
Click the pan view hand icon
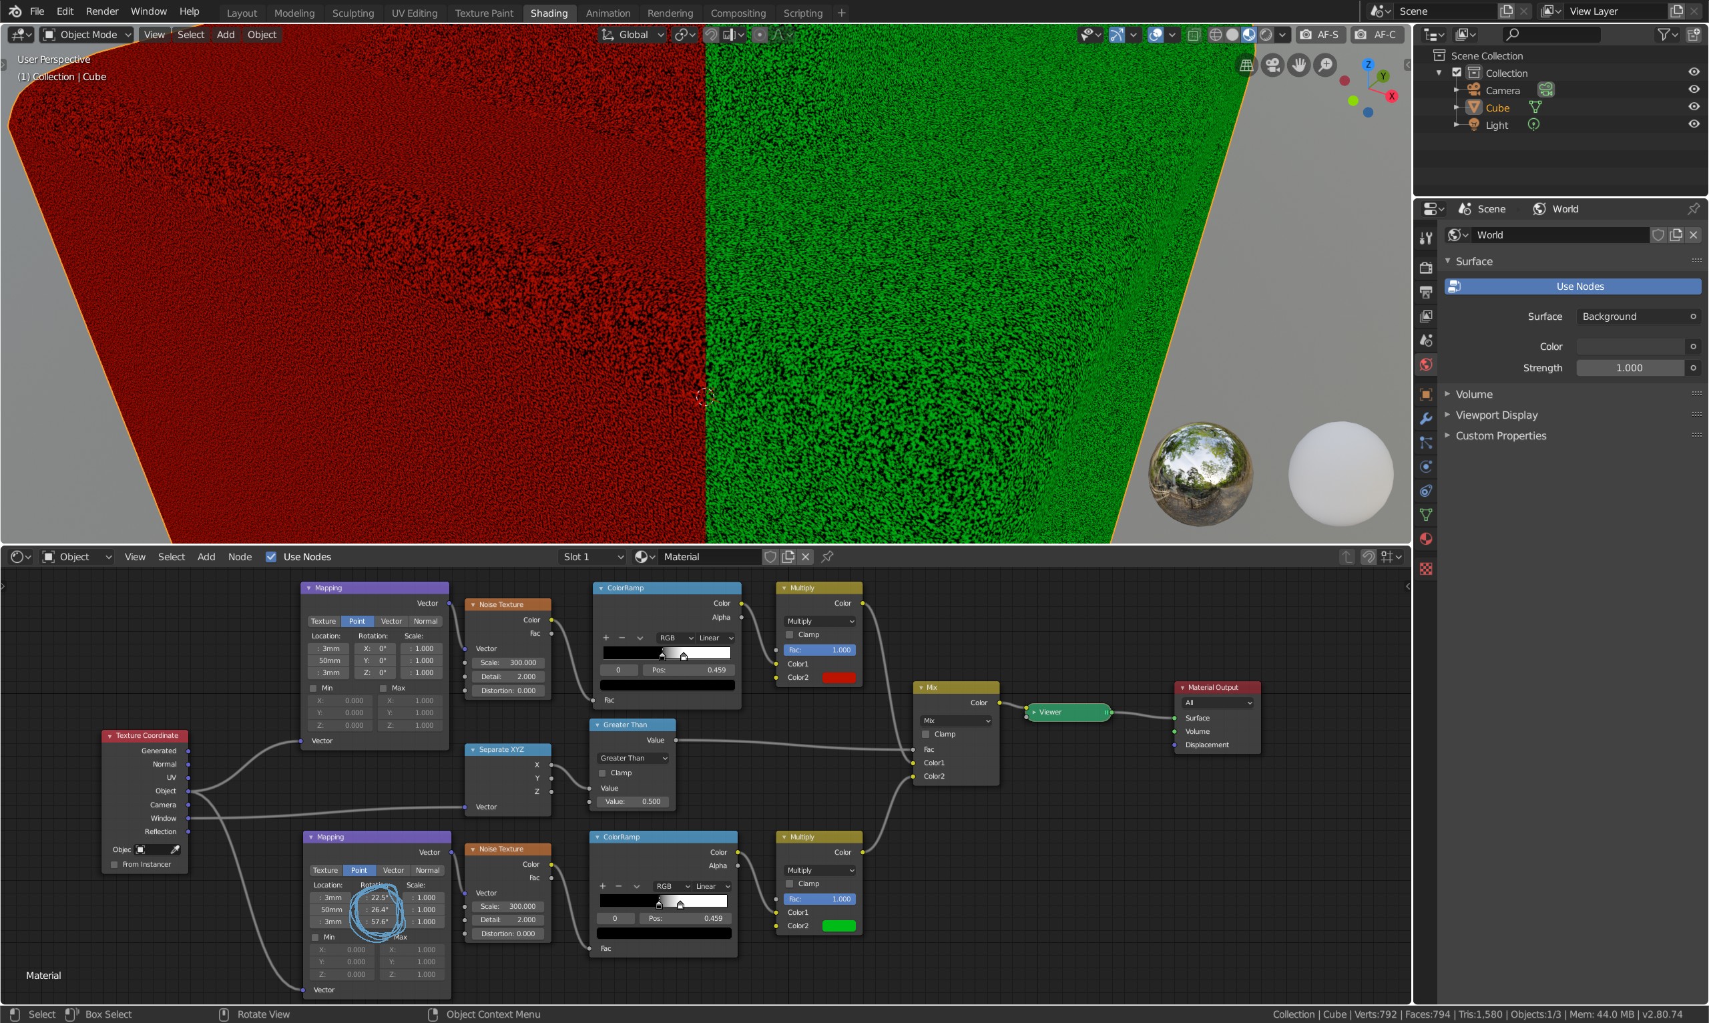pos(1298,65)
